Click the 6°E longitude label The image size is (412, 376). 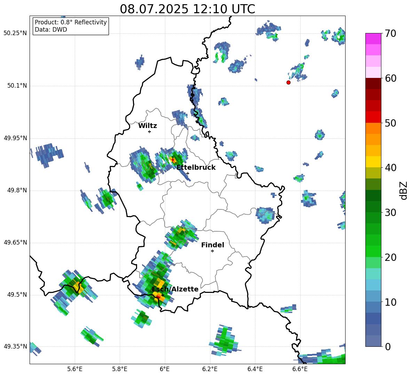tap(165, 369)
